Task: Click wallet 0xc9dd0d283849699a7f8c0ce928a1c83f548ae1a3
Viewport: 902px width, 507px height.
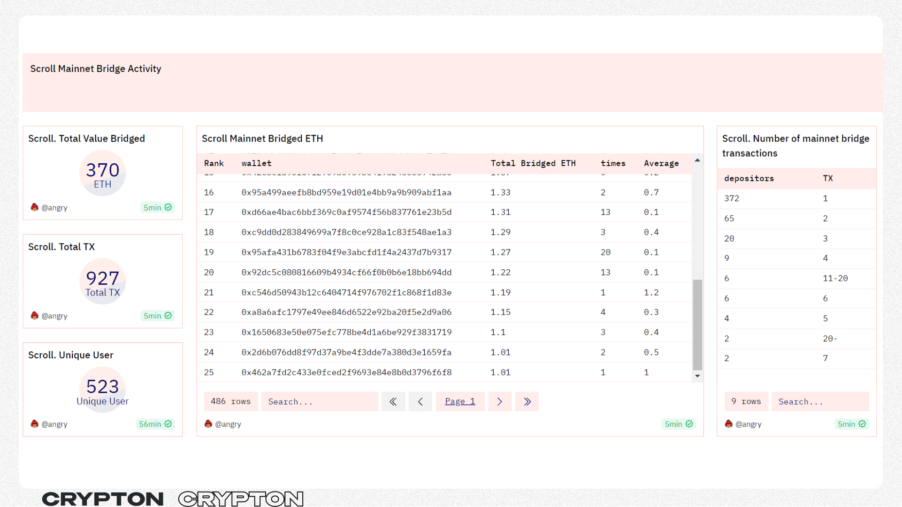Action: [346, 233]
